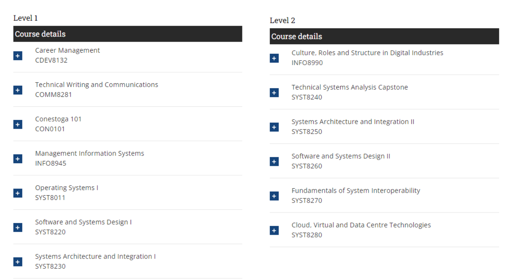The width and height of the screenshot is (514, 279).
Task: Open Operating Systems I plus icon
Action: click(x=18, y=193)
